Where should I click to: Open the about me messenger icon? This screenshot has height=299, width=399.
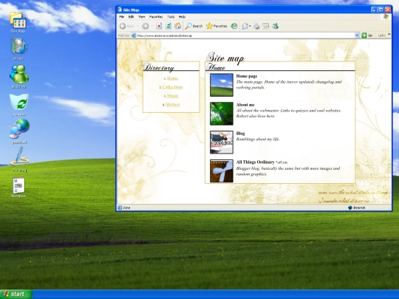click(x=19, y=76)
